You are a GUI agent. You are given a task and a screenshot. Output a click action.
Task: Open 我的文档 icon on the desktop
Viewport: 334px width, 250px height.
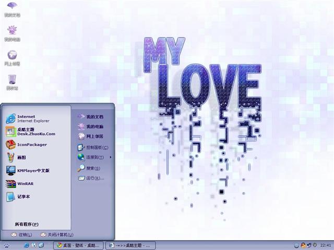(x=12, y=9)
